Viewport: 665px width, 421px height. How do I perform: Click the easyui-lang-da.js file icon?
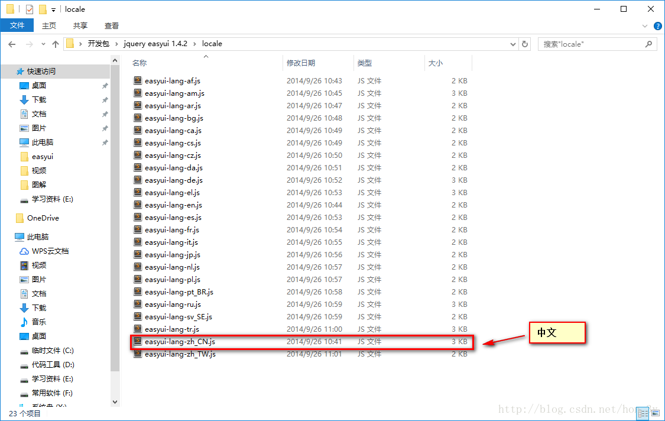click(137, 167)
